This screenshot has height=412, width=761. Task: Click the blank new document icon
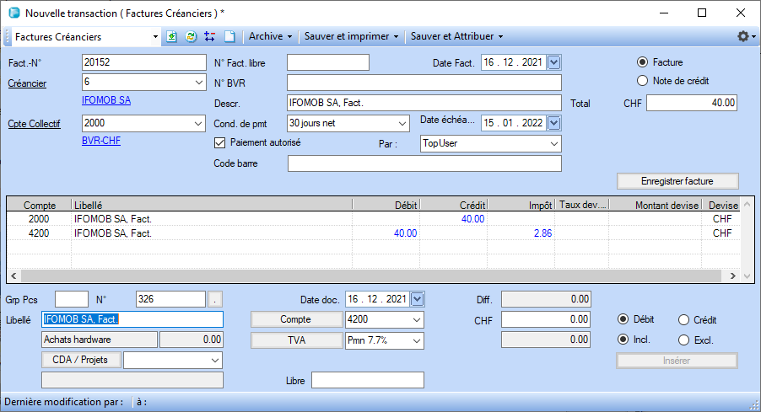[x=229, y=37]
